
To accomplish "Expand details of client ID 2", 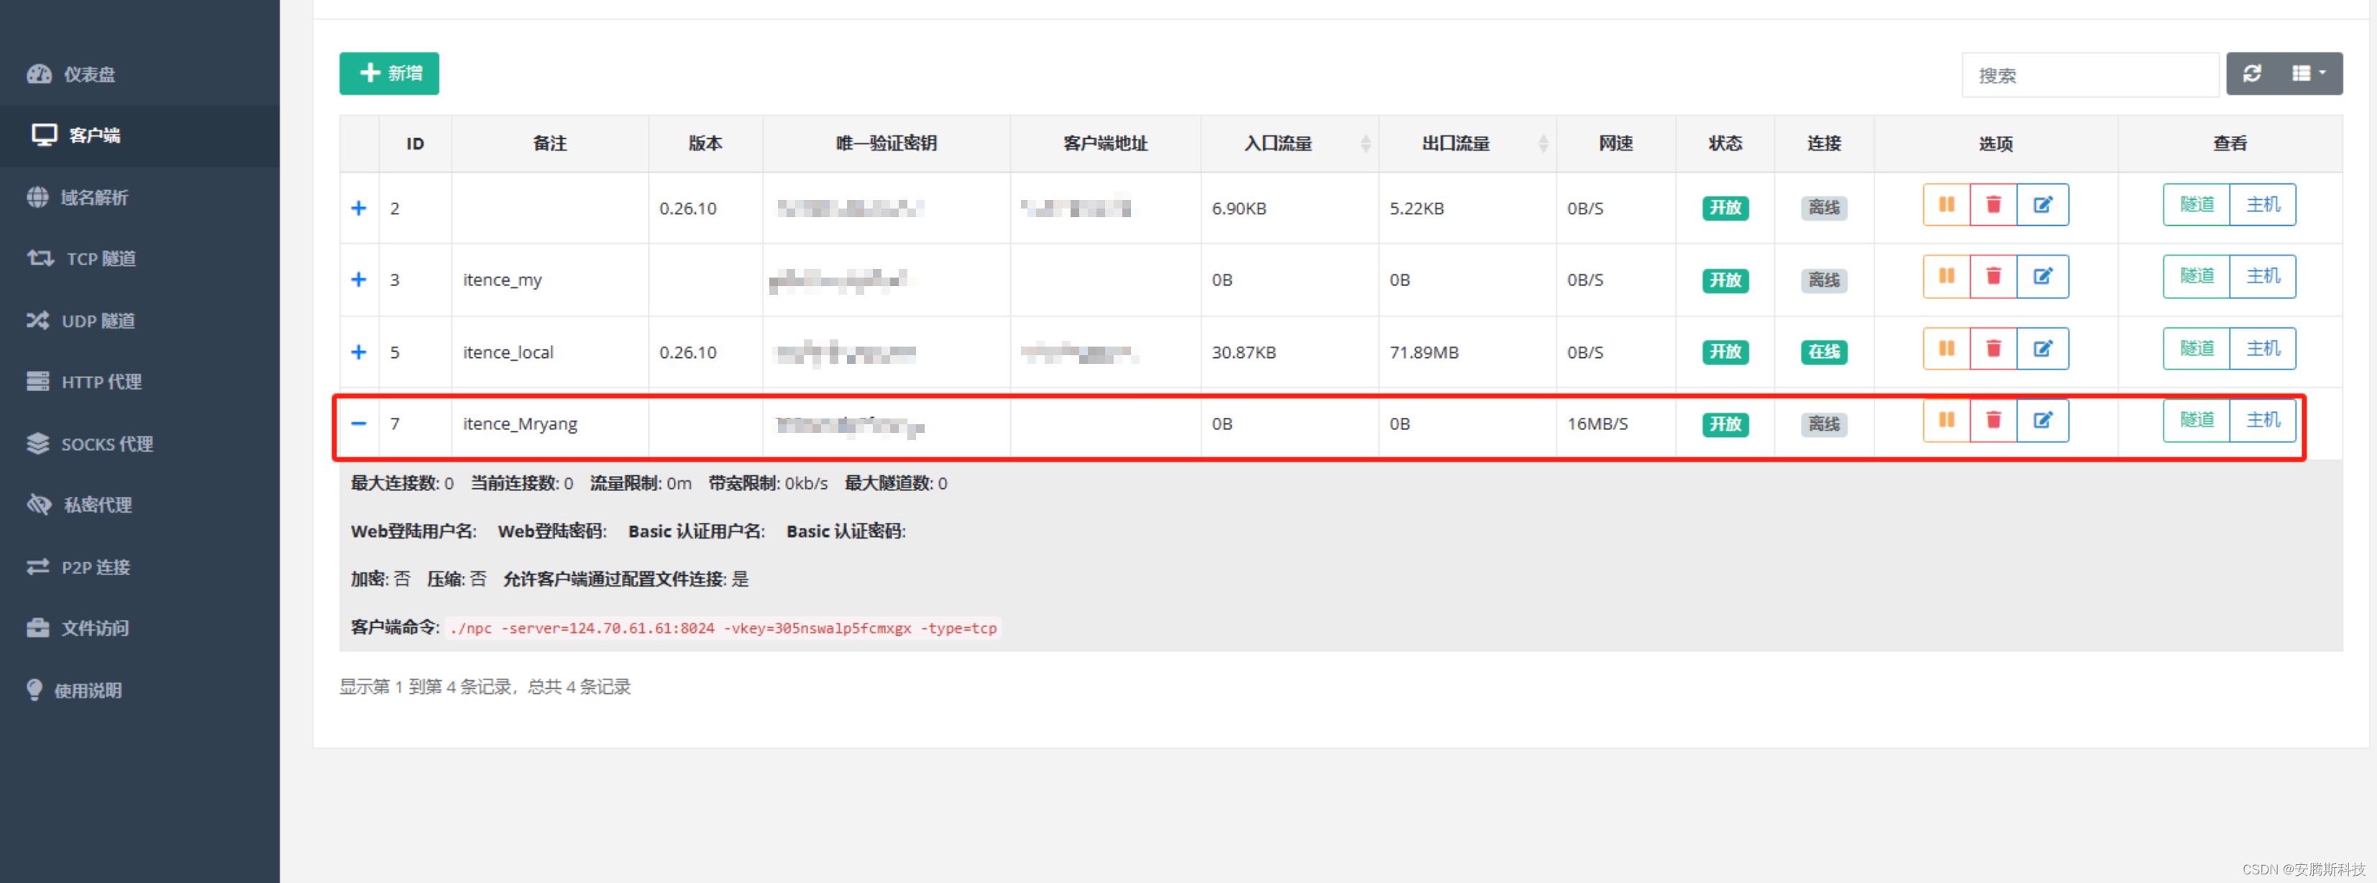I will pyautogui.click(x=359, y=209).
